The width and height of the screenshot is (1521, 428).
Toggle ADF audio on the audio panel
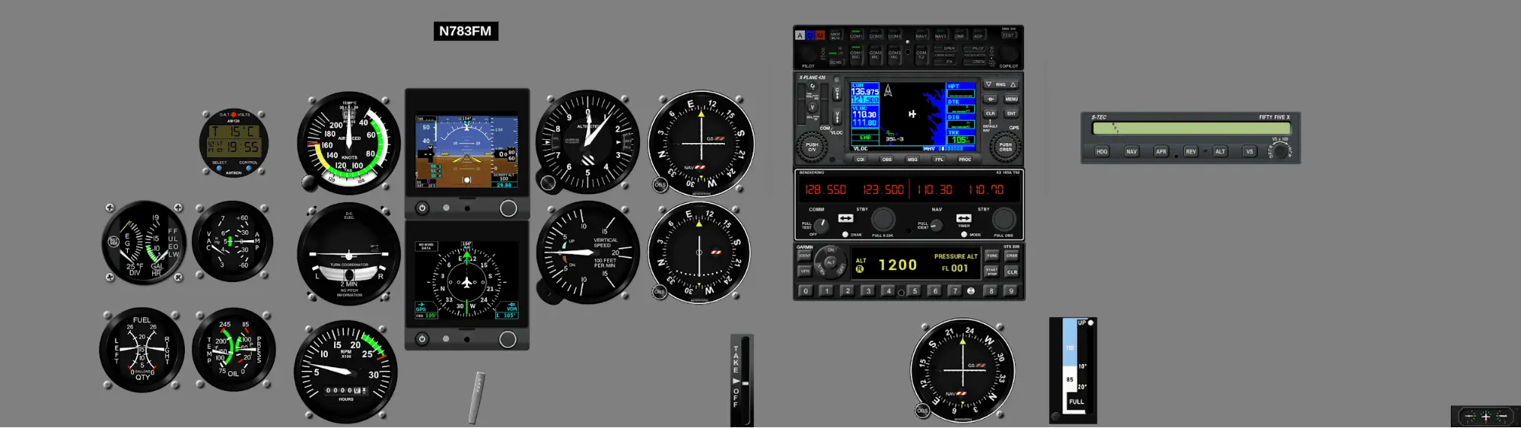(x=978, y=36)
